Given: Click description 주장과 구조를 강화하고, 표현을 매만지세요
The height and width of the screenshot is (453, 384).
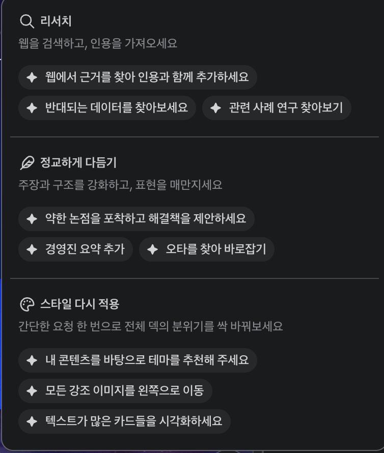Looking at the screenshot, I should click(120, 185).
